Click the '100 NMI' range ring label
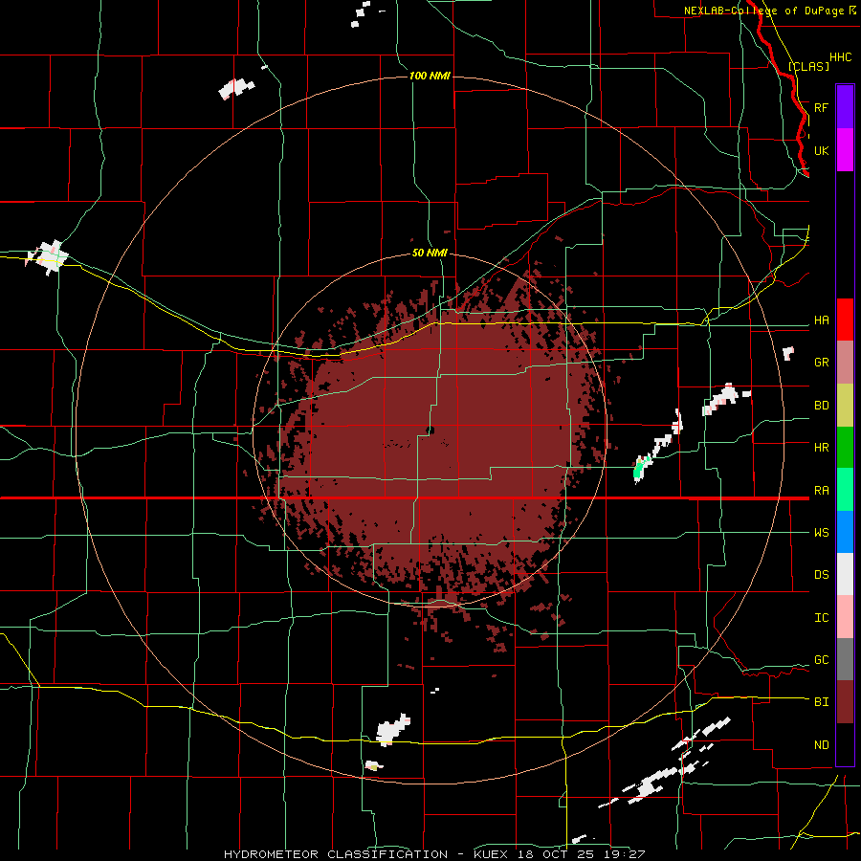This screenshot has width=861, height=861. pos(430,76)
